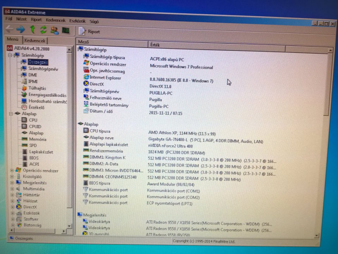This screenshot has height=254, width=338.
Task: Switch to the Kedvencek tab
Action: pyautogui.click(x=35, y=40)
